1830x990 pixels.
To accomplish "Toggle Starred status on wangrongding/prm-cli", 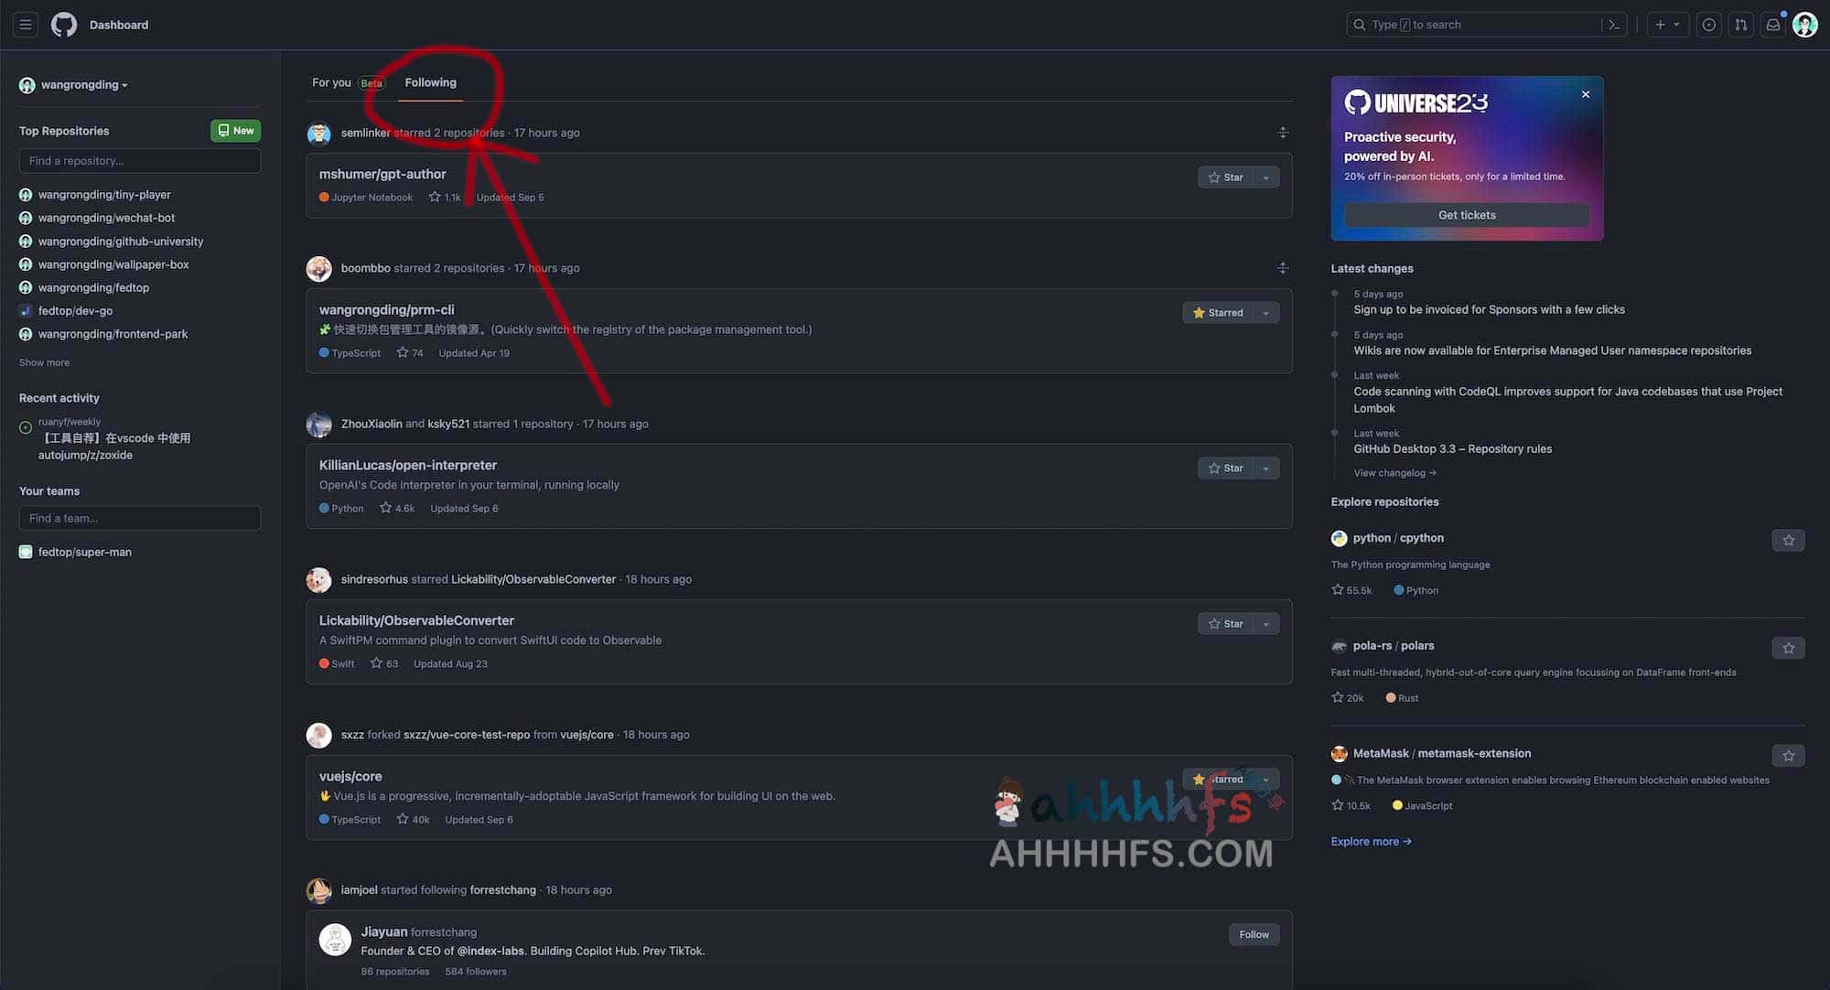I will point(1217,312).
